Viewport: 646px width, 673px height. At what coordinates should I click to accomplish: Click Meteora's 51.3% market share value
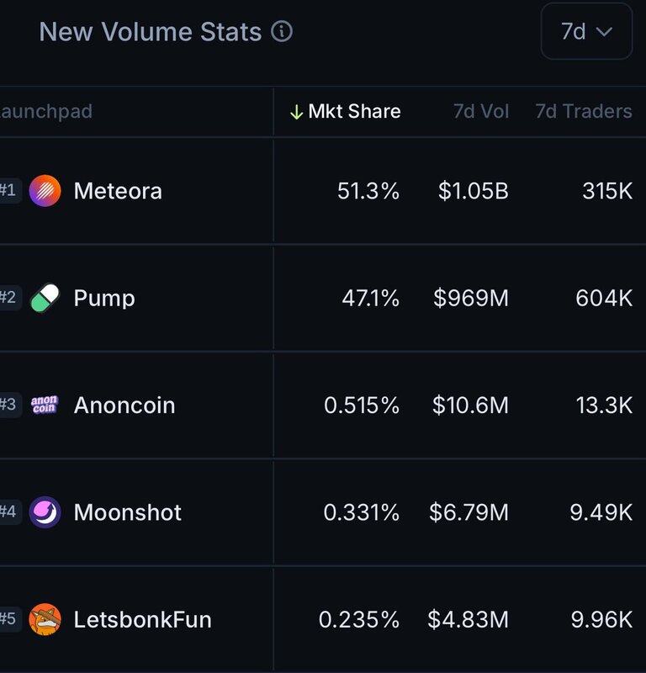368,191
